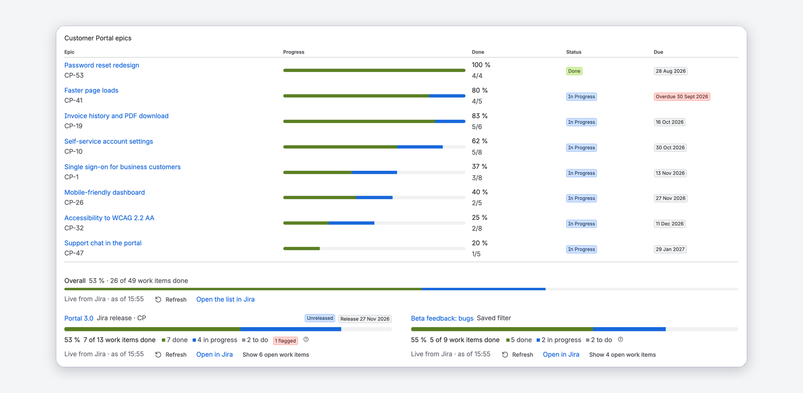Click the Status column header
Viewport: 803px width, 393px height.
574,52
